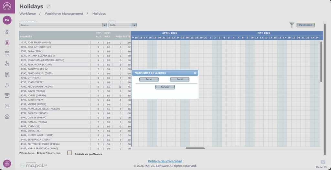Click the person search icon in sidebar

coord(7,85)
